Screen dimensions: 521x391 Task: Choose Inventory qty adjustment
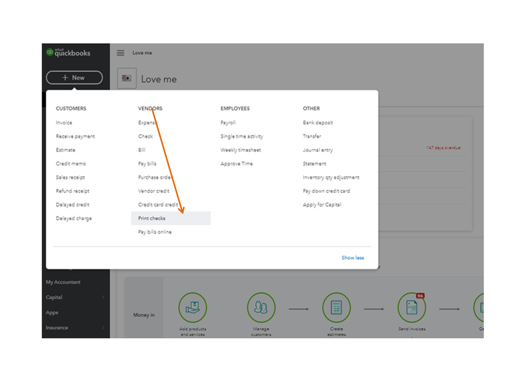[x=331, y=177]
